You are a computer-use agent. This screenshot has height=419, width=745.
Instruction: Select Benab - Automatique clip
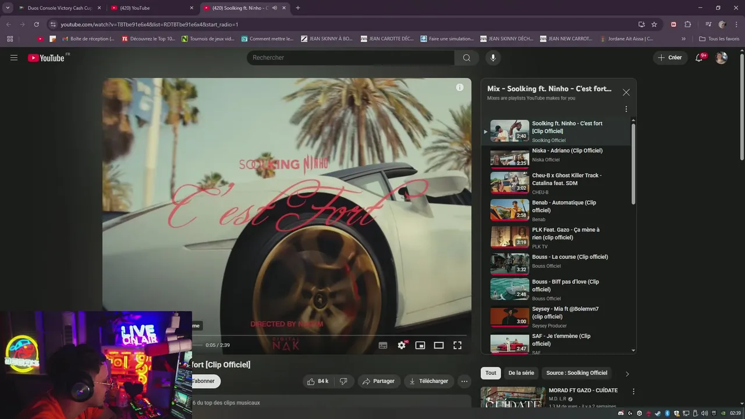[x=556, y=210]
